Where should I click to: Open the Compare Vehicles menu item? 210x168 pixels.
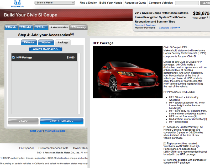pos(161,3)
